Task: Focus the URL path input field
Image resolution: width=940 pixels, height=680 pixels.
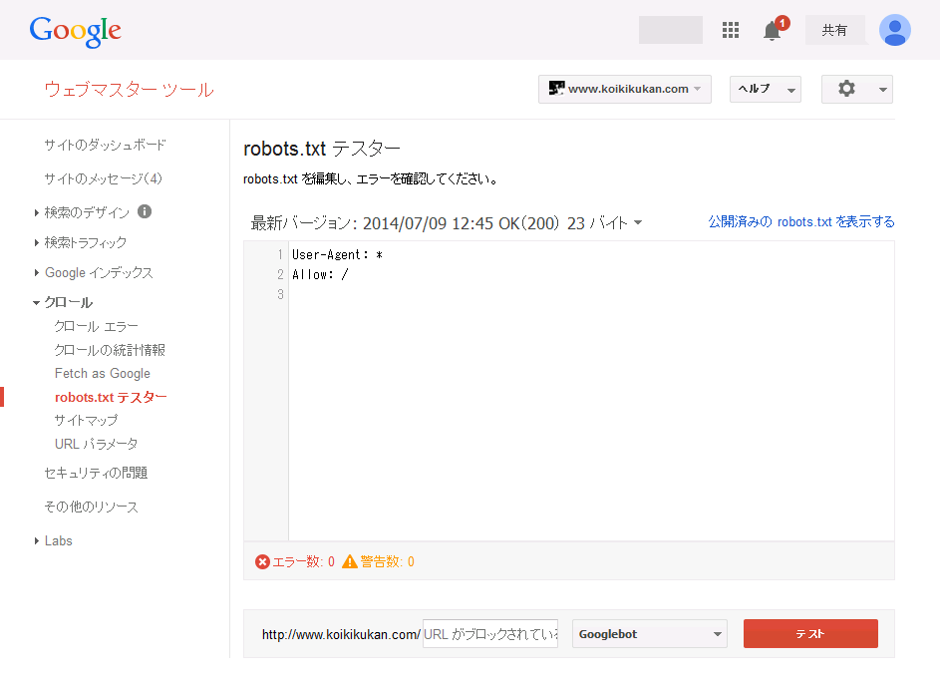Action: [x=490, y=634]
